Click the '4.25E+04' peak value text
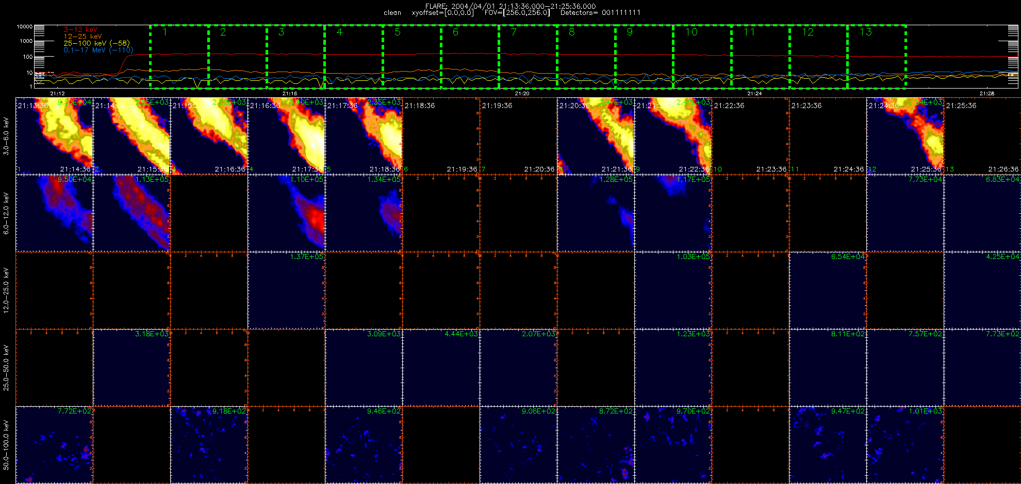This screenshot has height=484, width=1021. (x=1003, y=256)
